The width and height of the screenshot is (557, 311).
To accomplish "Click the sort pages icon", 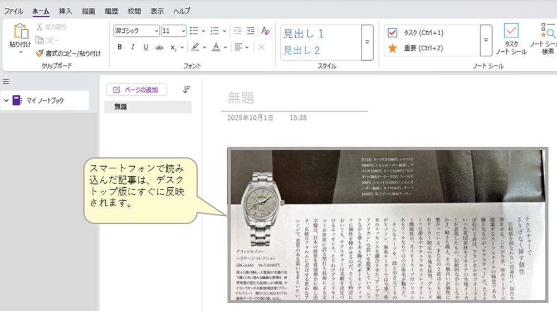I will pyautogui.click(x=187, y=89).
